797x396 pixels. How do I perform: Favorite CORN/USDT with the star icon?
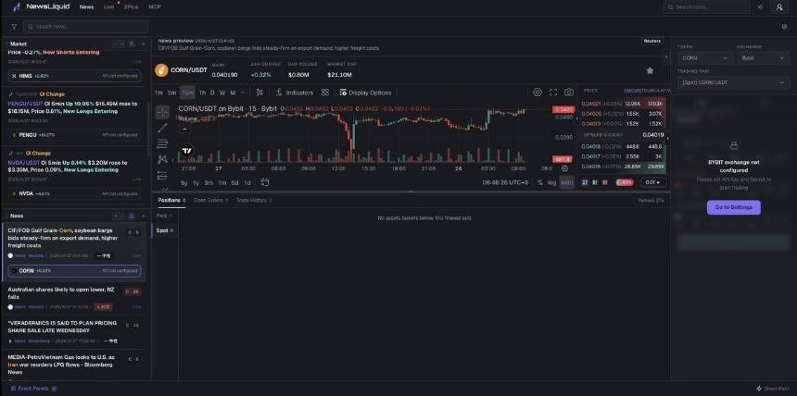[650, 70]
